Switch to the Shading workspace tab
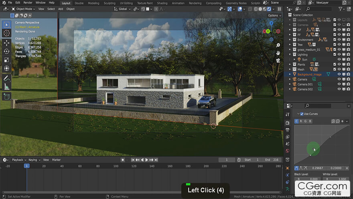This screenshot has width=353, height=199. (x=162, y=3)
